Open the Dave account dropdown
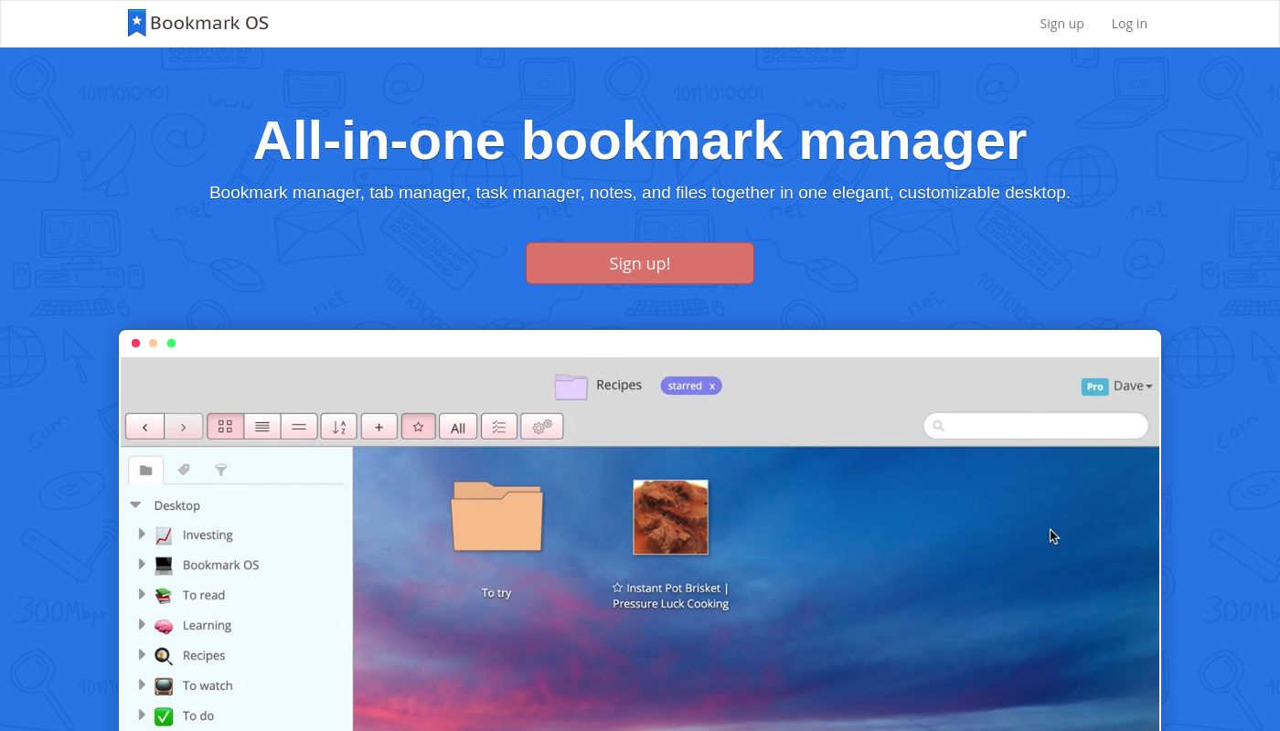This screenshot has height=731, width=1280. point(1133,386)
